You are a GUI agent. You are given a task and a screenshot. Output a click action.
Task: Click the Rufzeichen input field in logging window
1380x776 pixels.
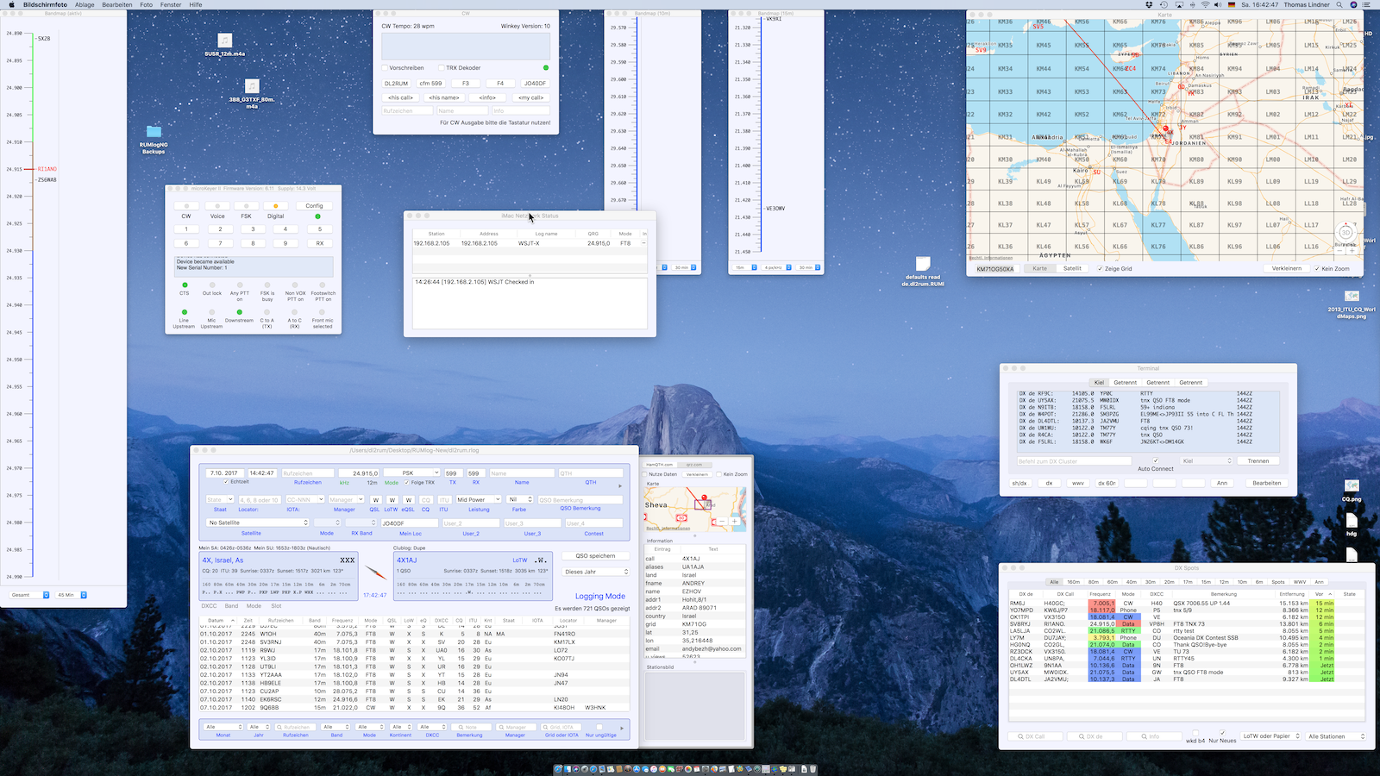(308, 473)
